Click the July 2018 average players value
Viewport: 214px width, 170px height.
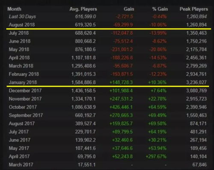point(85,33)
